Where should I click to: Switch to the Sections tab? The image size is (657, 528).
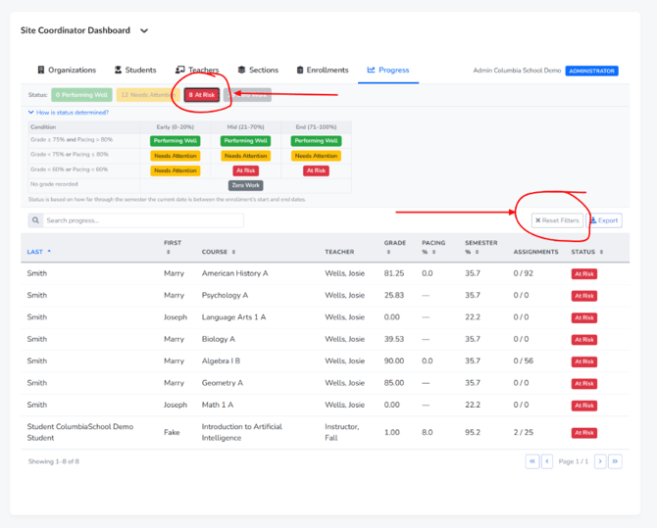point(258,70)
